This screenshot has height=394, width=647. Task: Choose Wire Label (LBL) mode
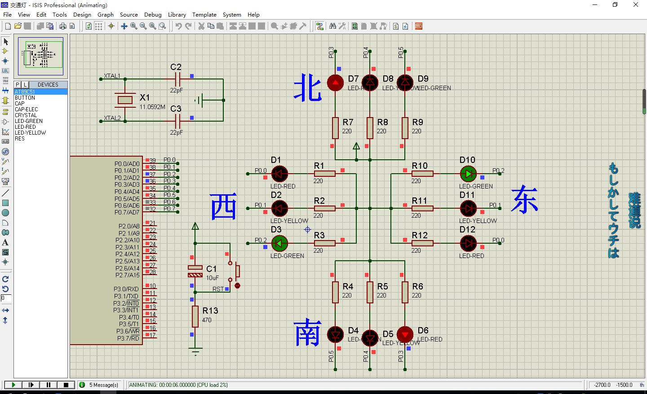point(5,71)
